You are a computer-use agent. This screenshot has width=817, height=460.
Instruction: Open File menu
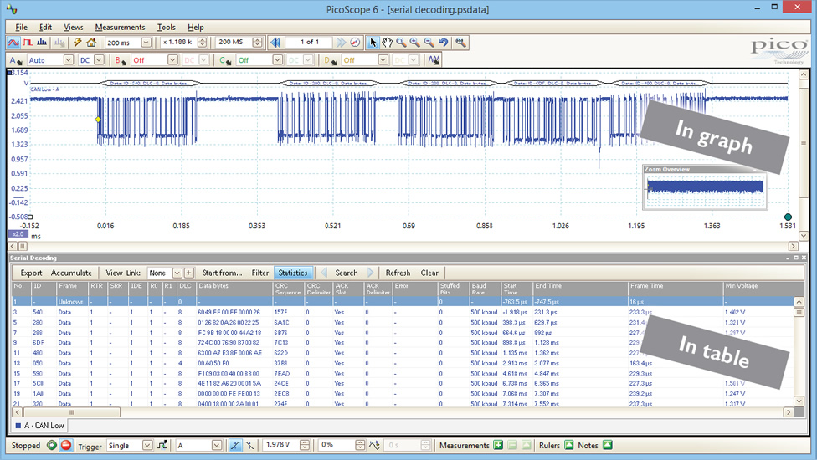click(22, 27)
